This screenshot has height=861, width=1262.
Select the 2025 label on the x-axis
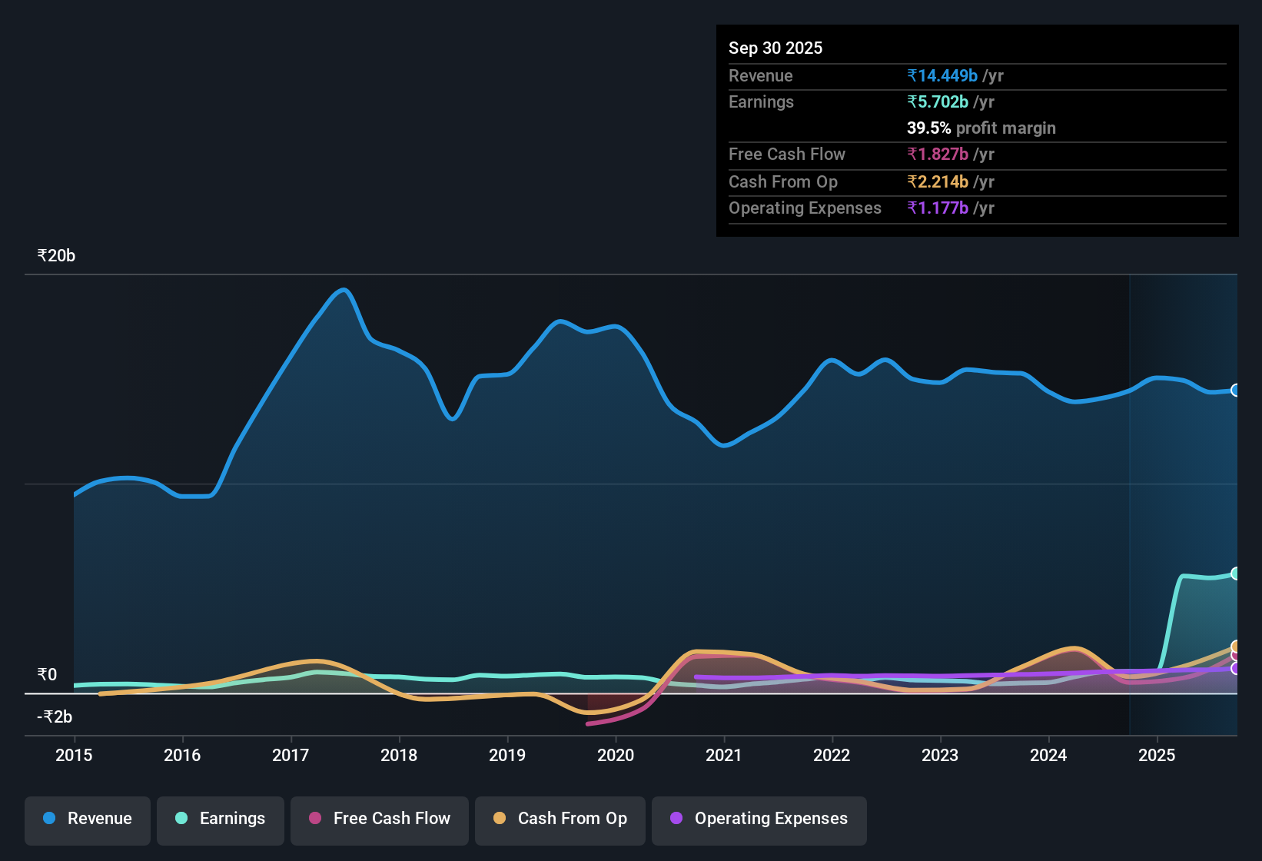click(x=1157, y=756)
